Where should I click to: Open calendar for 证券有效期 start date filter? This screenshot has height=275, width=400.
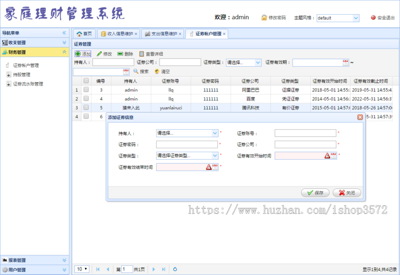(x=345, y=63)
